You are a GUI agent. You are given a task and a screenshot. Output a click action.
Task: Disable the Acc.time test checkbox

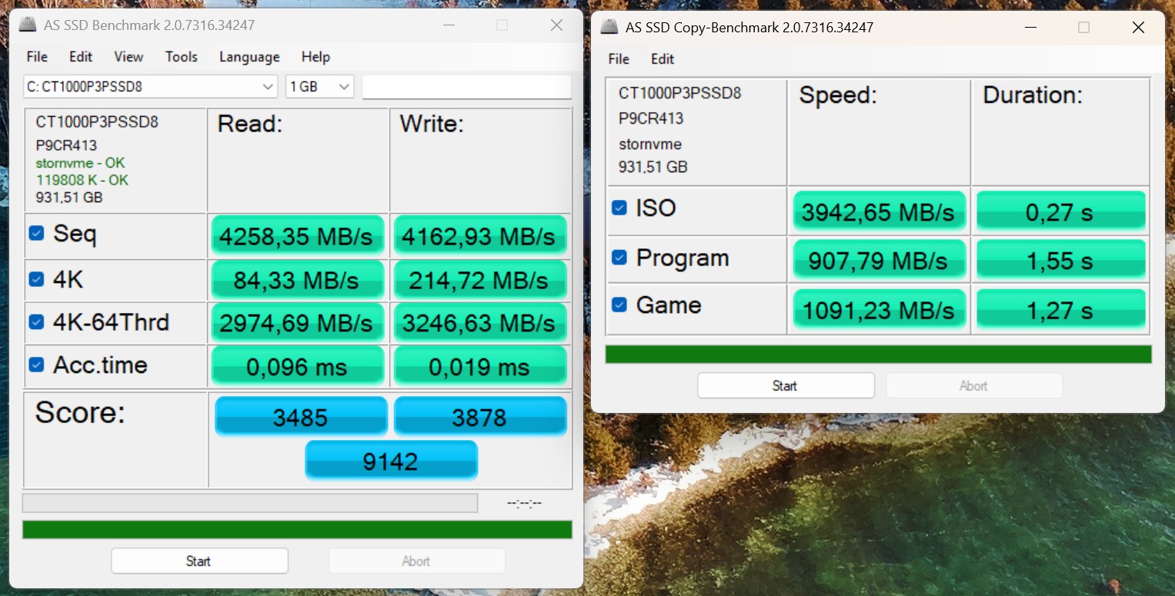36,365
